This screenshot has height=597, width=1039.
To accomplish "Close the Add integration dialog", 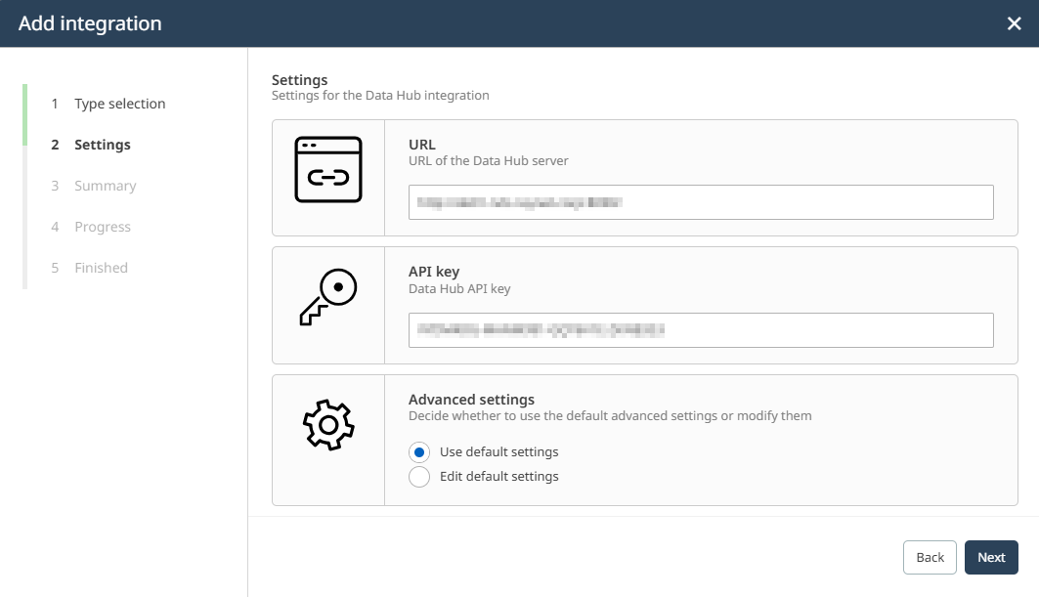I will [x=1014, y=23].
